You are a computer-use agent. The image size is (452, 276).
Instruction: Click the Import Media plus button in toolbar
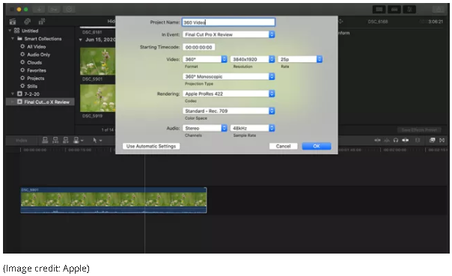pyautogui.click(x=39, y=9)
